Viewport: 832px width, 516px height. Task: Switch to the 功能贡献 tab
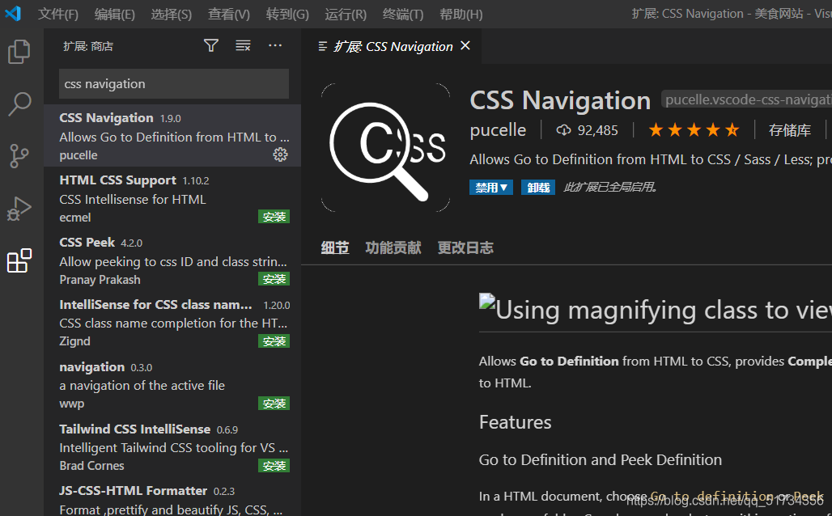[393, 247]
